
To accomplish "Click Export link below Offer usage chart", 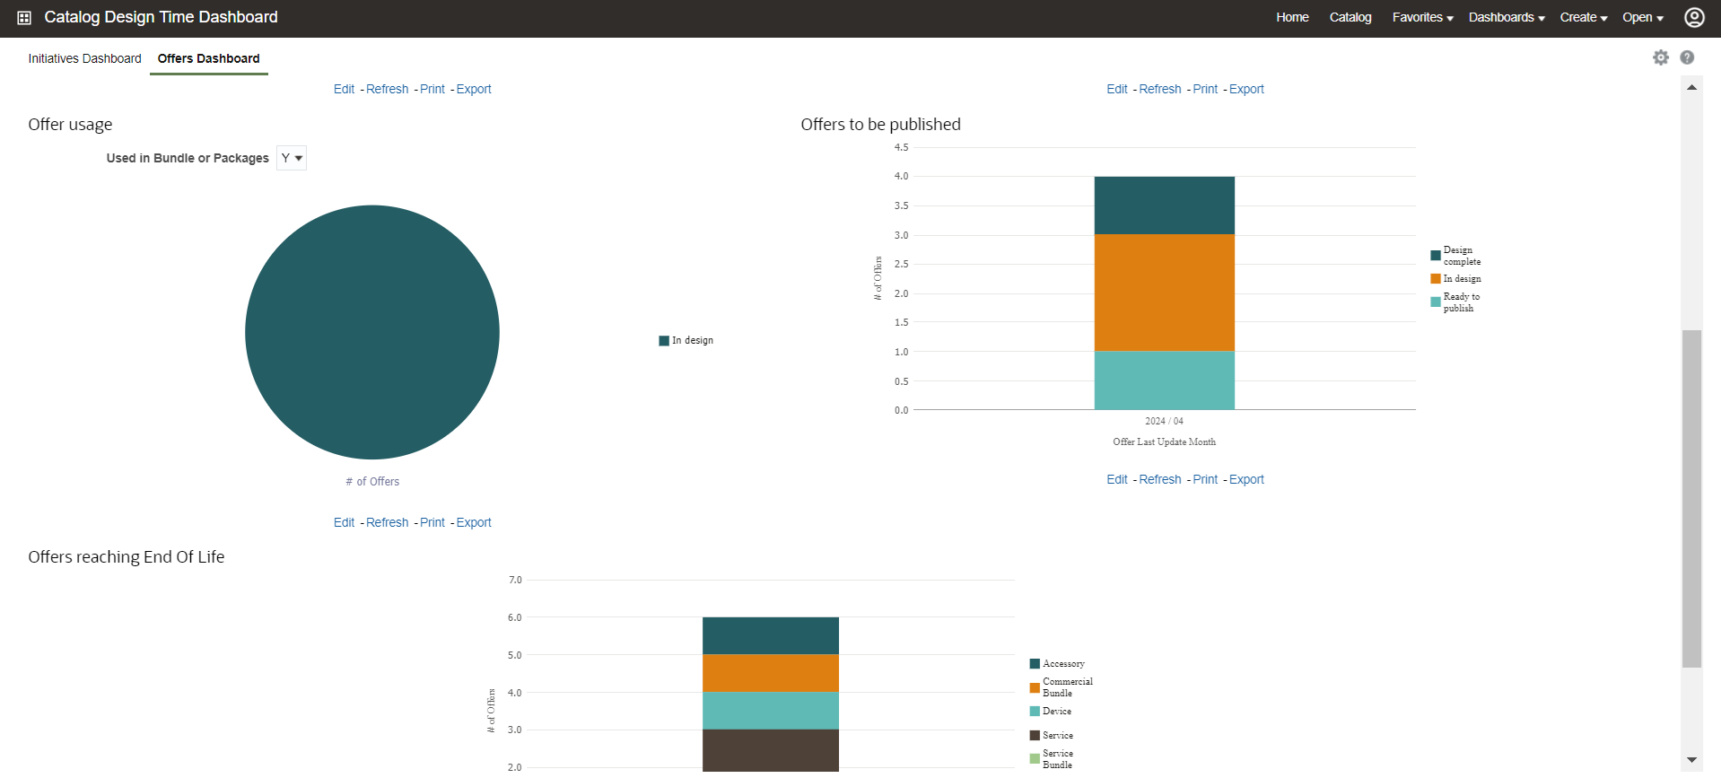I will pyautogui.click(x=474, y=522).
